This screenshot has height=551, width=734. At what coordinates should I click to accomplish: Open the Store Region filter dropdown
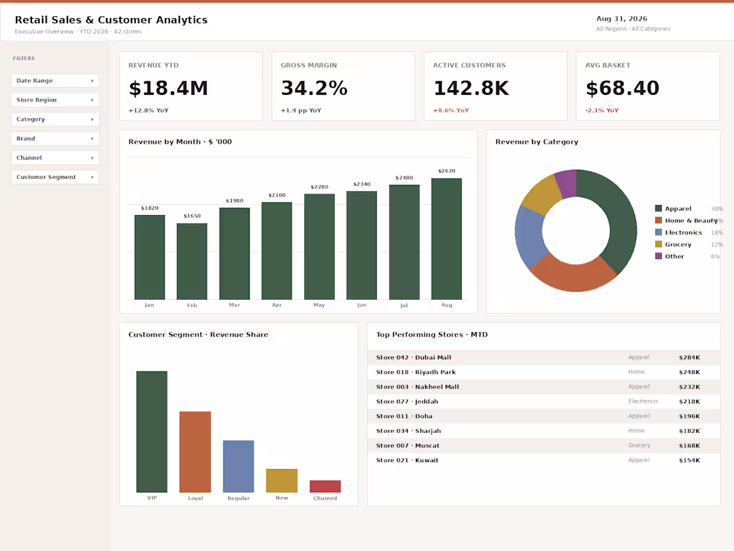click(55, 100)
